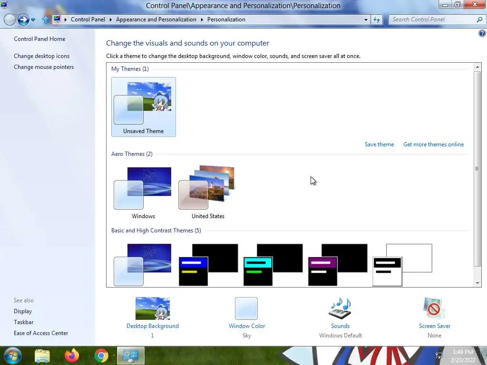Go to Appearance and Personalization breadcrumb

tap(156, 19)
